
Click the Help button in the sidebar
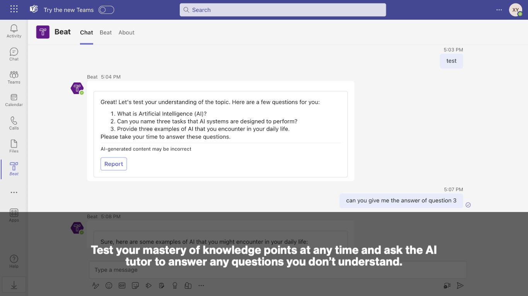[x=14, y=261]
